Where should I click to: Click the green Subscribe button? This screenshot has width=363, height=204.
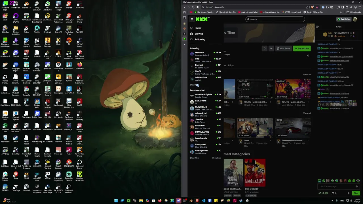(302, 48)
